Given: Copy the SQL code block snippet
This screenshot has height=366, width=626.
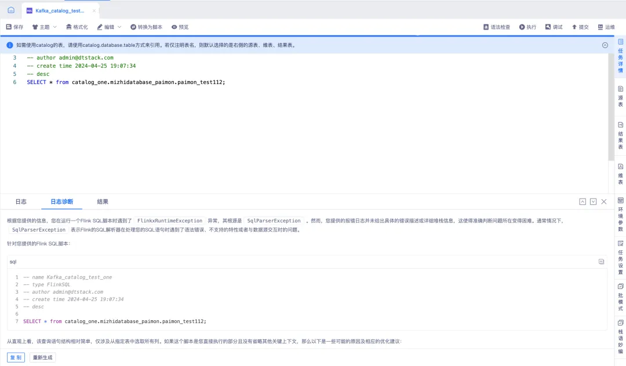Looking at the screenshot, I should (x=601, y=262).
